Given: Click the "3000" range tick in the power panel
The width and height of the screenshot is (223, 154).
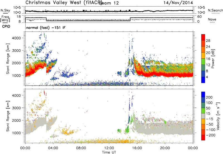Looking at the screenshot, I should 16,51.
